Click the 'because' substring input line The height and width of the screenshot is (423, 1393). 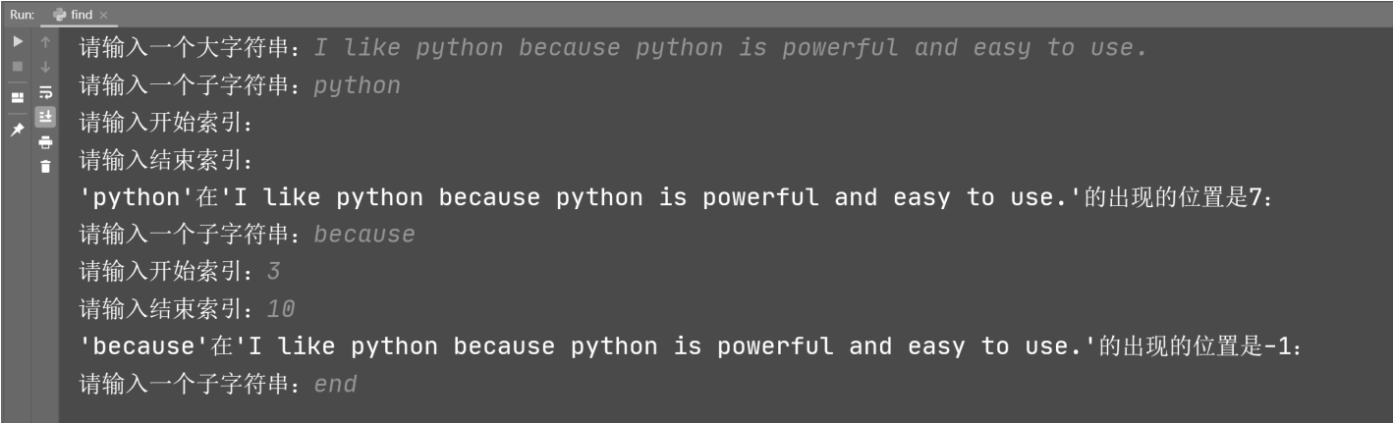[x=247, y=235]
